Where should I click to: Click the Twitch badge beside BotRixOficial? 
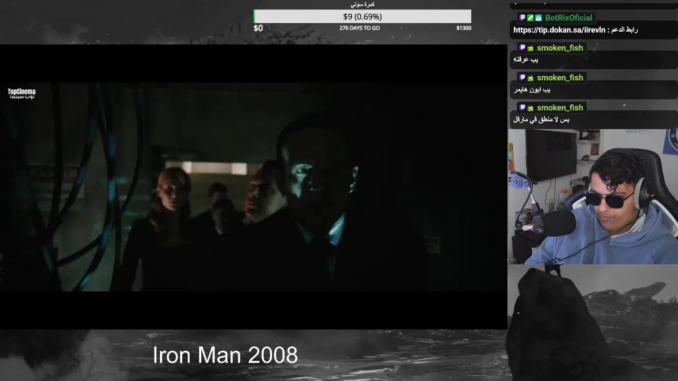click(x=522, y=18)
